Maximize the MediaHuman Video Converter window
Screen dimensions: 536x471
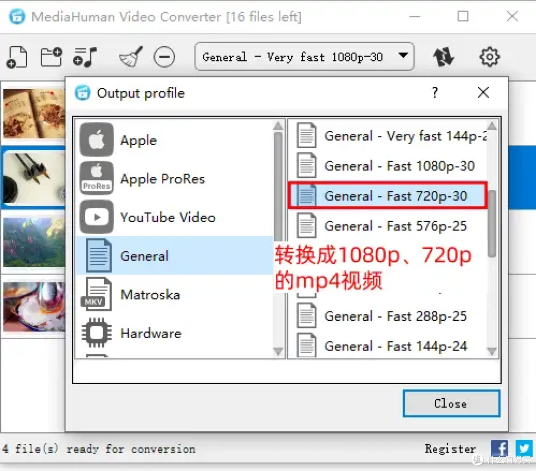pyautogui.click(x=463, y=16)
